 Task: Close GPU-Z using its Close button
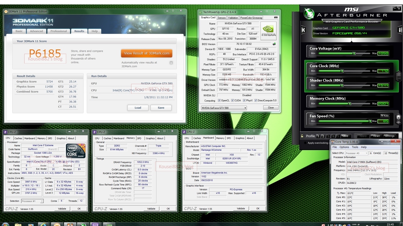[x=271, y=108]
